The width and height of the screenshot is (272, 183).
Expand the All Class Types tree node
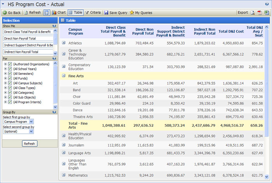coord(5,88)
